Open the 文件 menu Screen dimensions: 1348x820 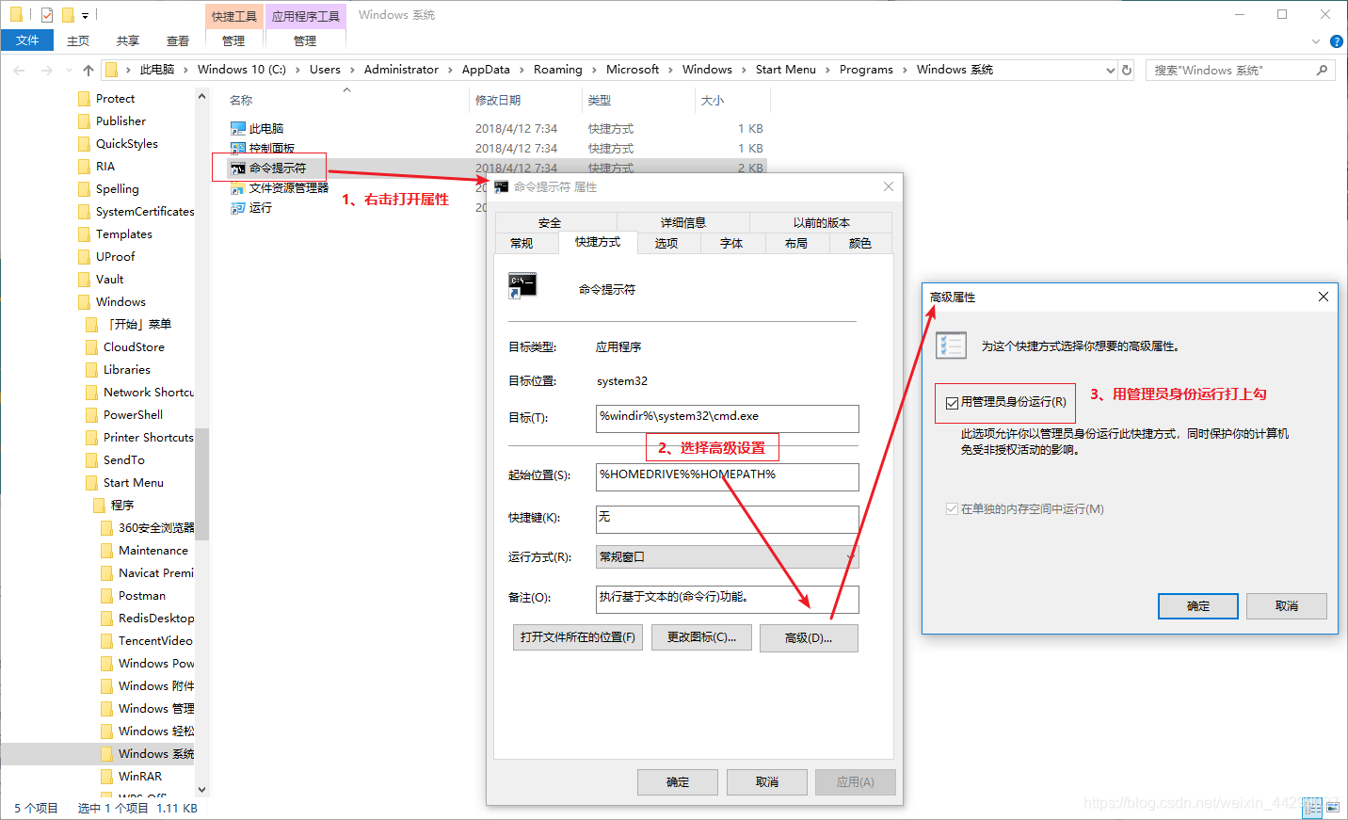click(27, 40)
